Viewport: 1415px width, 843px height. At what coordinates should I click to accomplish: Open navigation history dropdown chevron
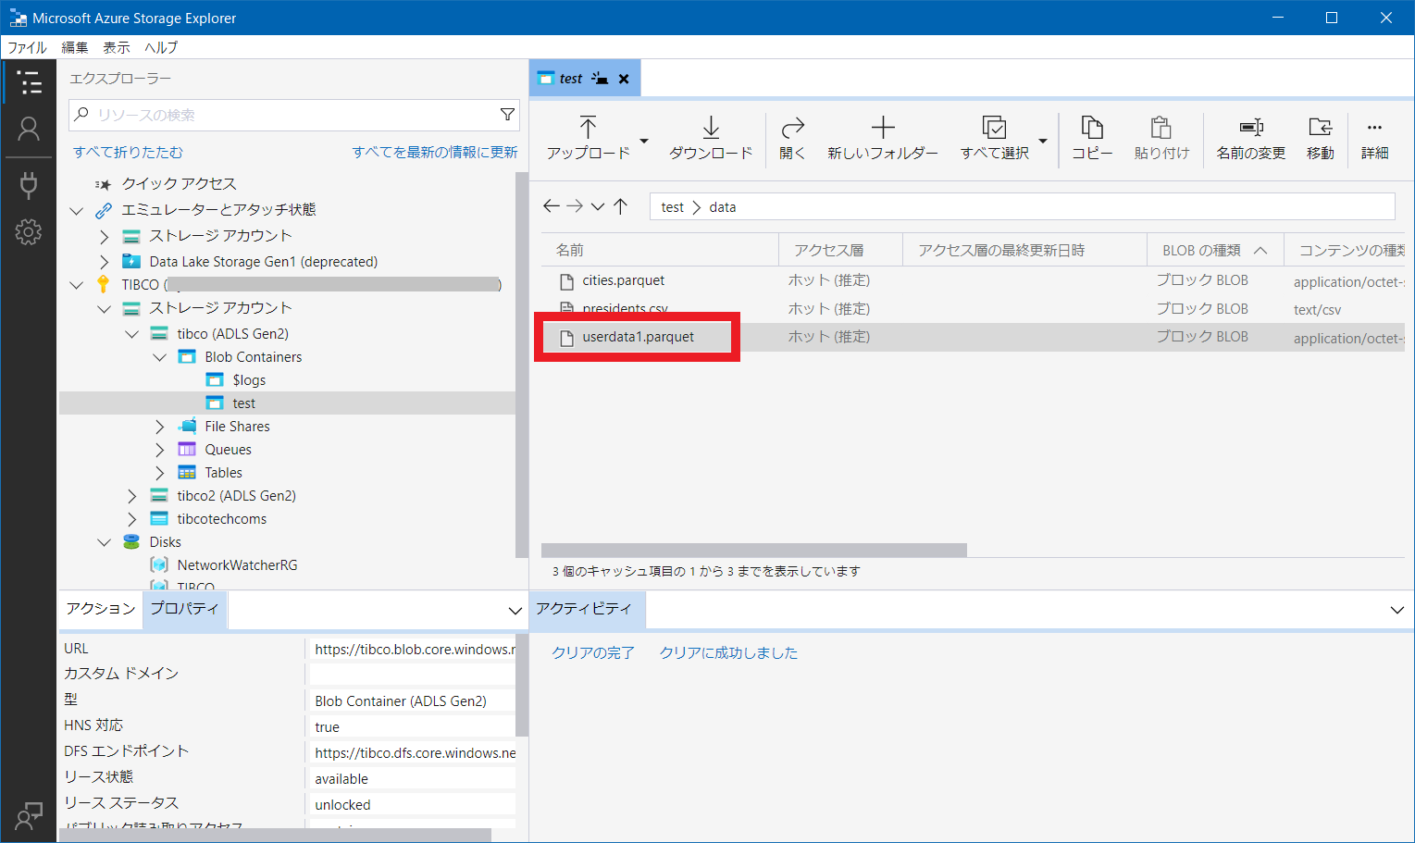tap(598, 206)
